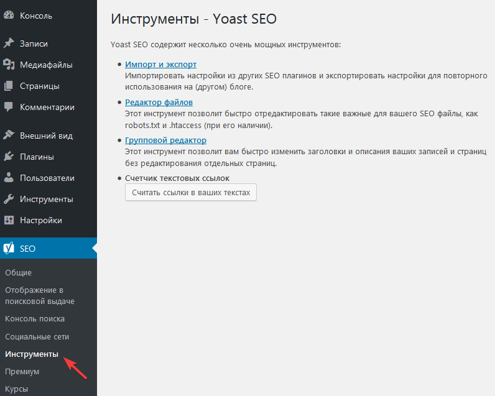495x396 pixels.
Task: Open the Внешний вид menu item
Action: (49, 136)
